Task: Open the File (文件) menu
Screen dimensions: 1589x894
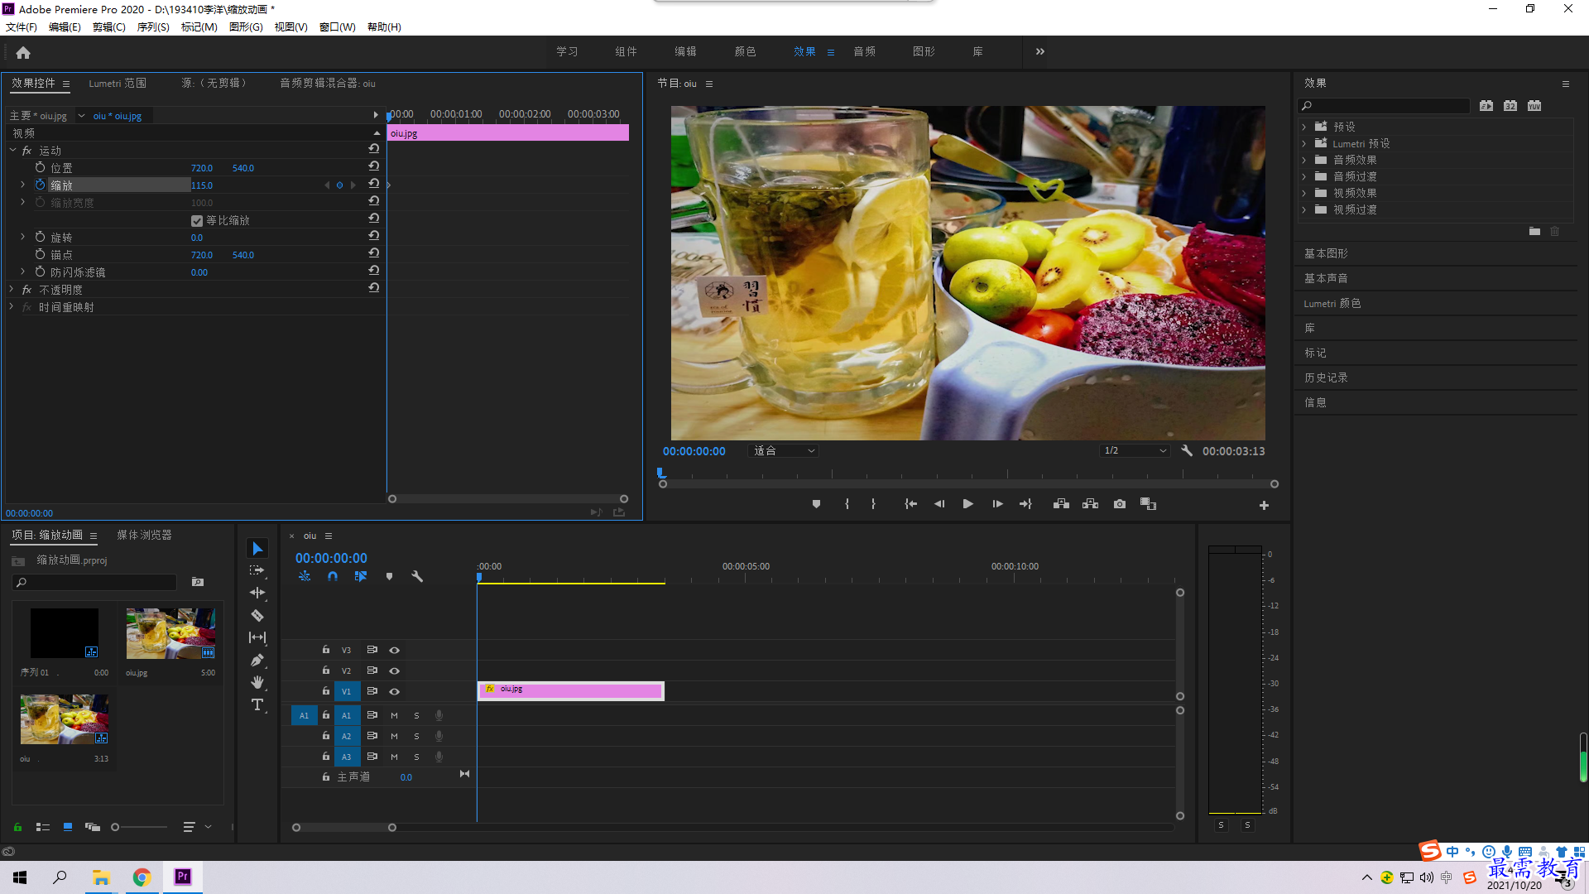Action: click(x=22, y=27)
